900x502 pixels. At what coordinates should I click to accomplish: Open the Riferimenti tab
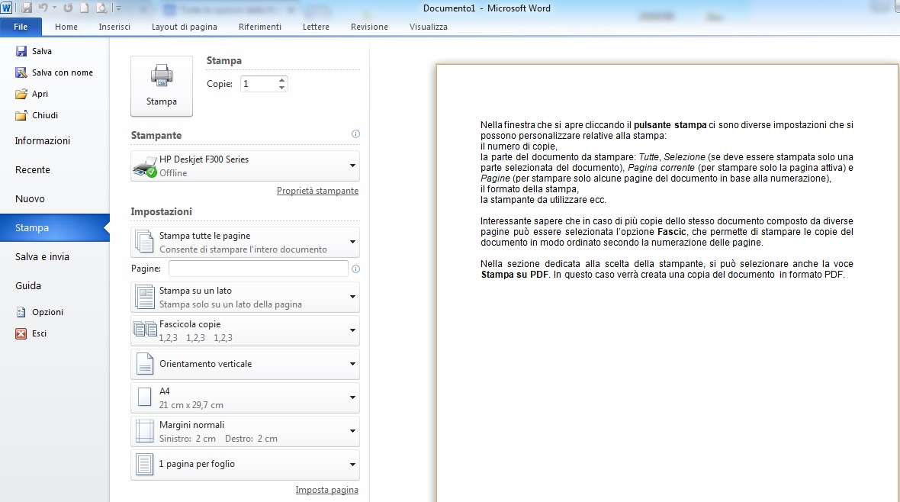coord(260,27)
